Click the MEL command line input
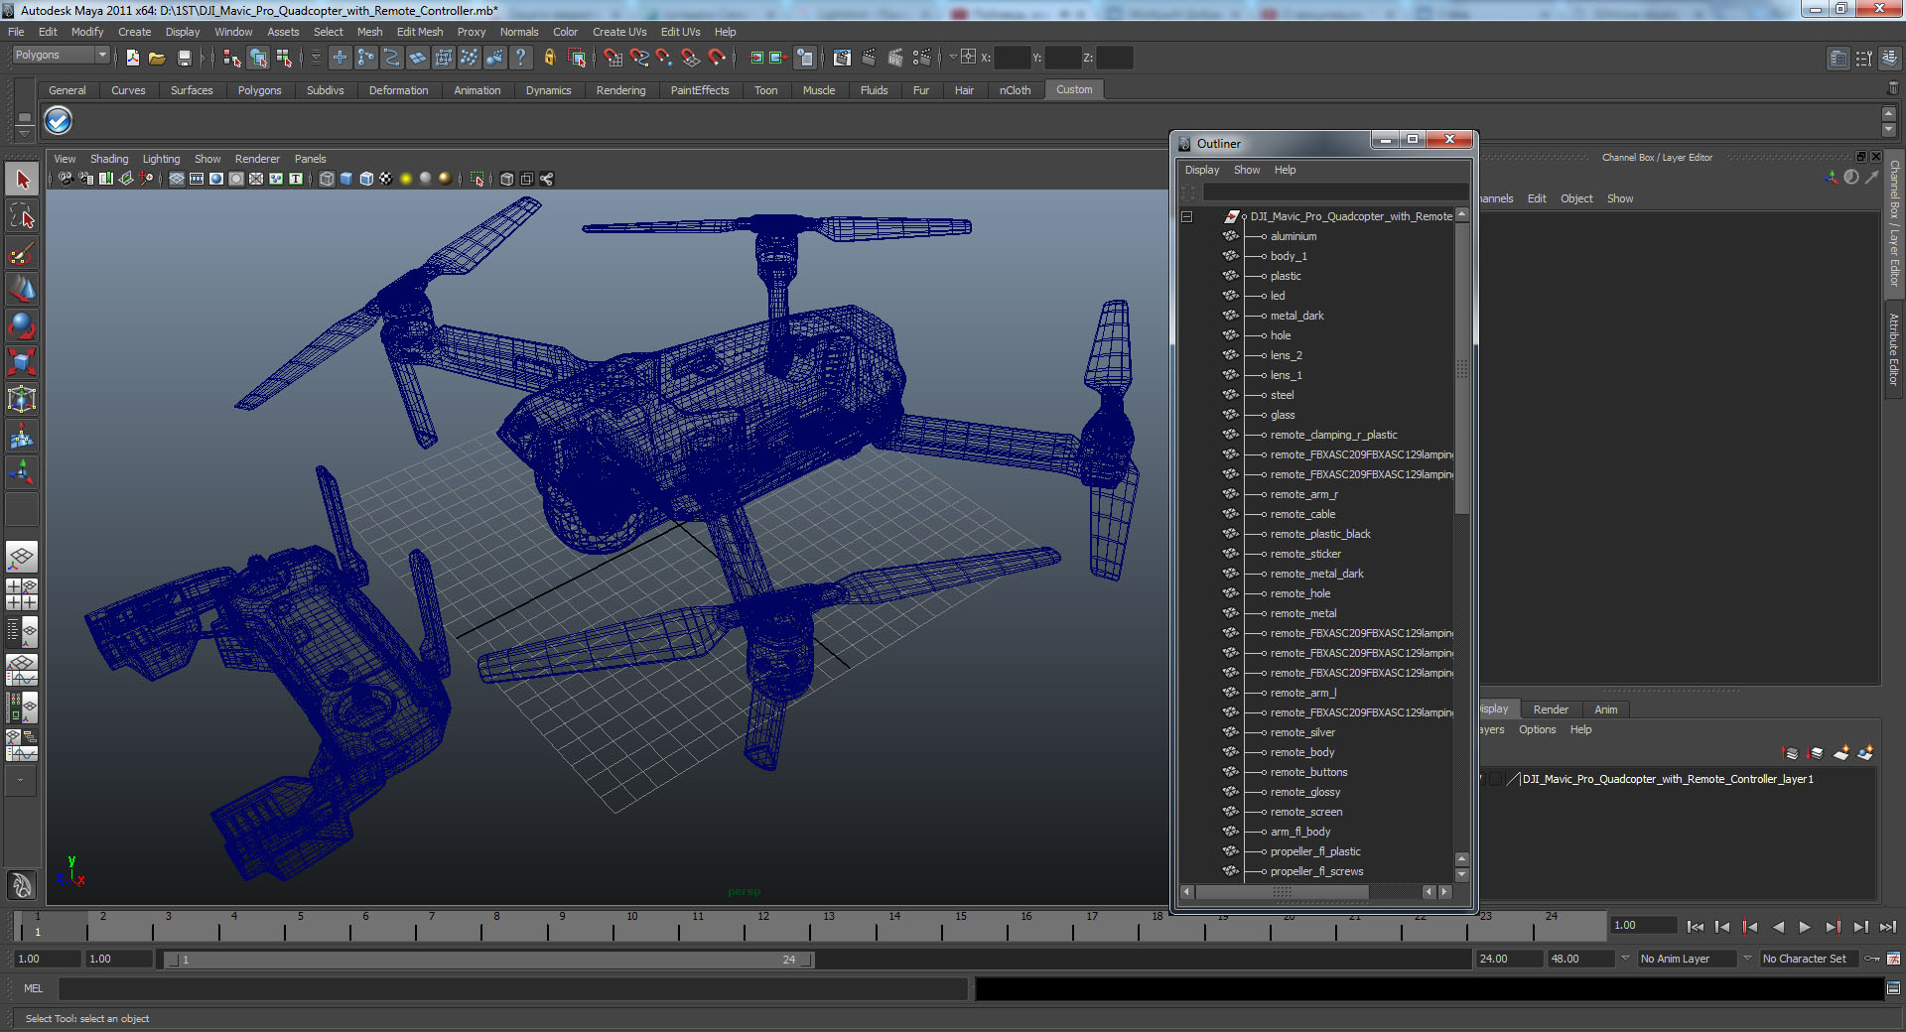 pos(512,988)
